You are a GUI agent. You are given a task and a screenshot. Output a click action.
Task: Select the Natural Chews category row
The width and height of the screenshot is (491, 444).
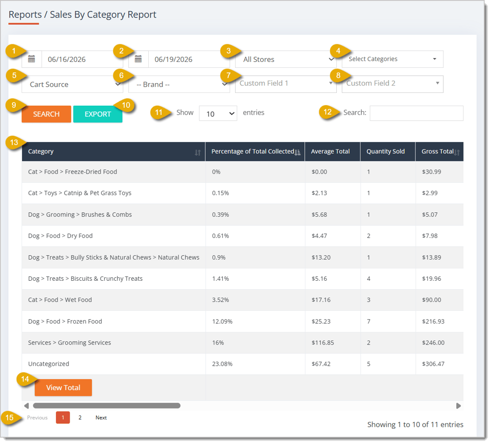243,258
